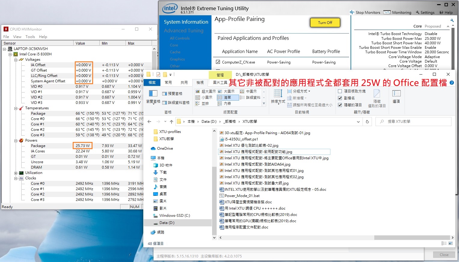This screenshot has height=262, width=459.
Task: Open the 分組方式 group-by dropdown
Action: (299, 91)
